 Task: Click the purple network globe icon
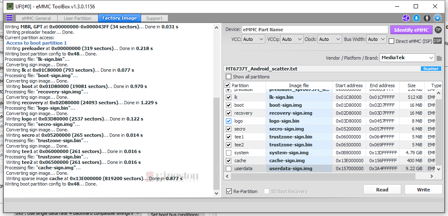click(x=406, y=18)
